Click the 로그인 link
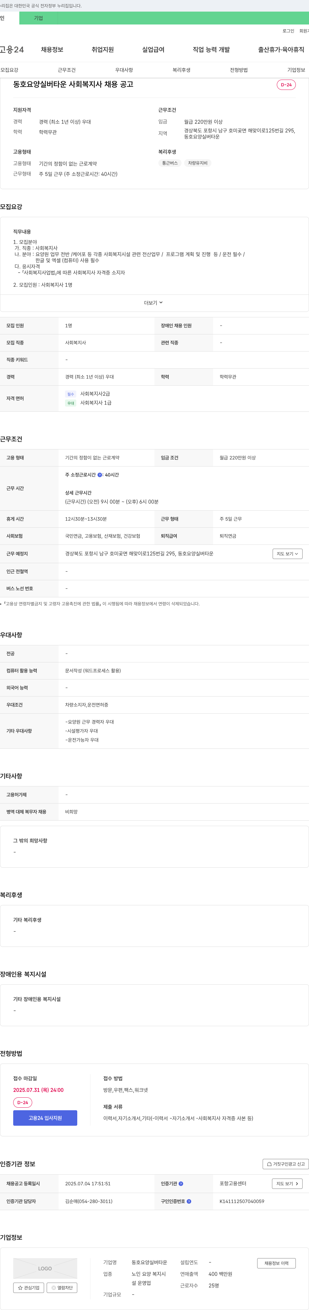309x1310 pixels. coord(288,31)
